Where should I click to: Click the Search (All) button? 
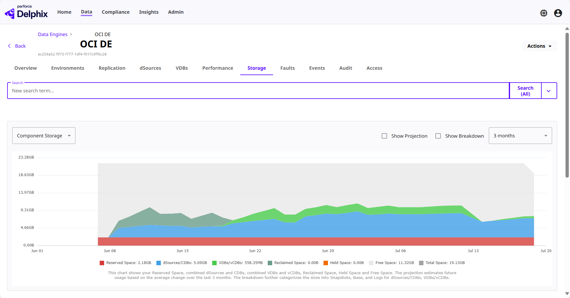pyautogui.click(x=525, y=91)
